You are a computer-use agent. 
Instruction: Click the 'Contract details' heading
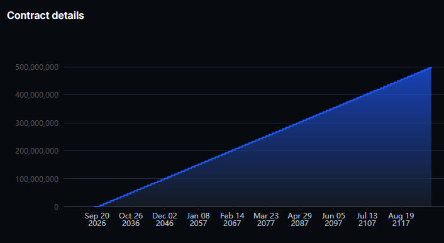pyautogui.click(x=45, y=16)
